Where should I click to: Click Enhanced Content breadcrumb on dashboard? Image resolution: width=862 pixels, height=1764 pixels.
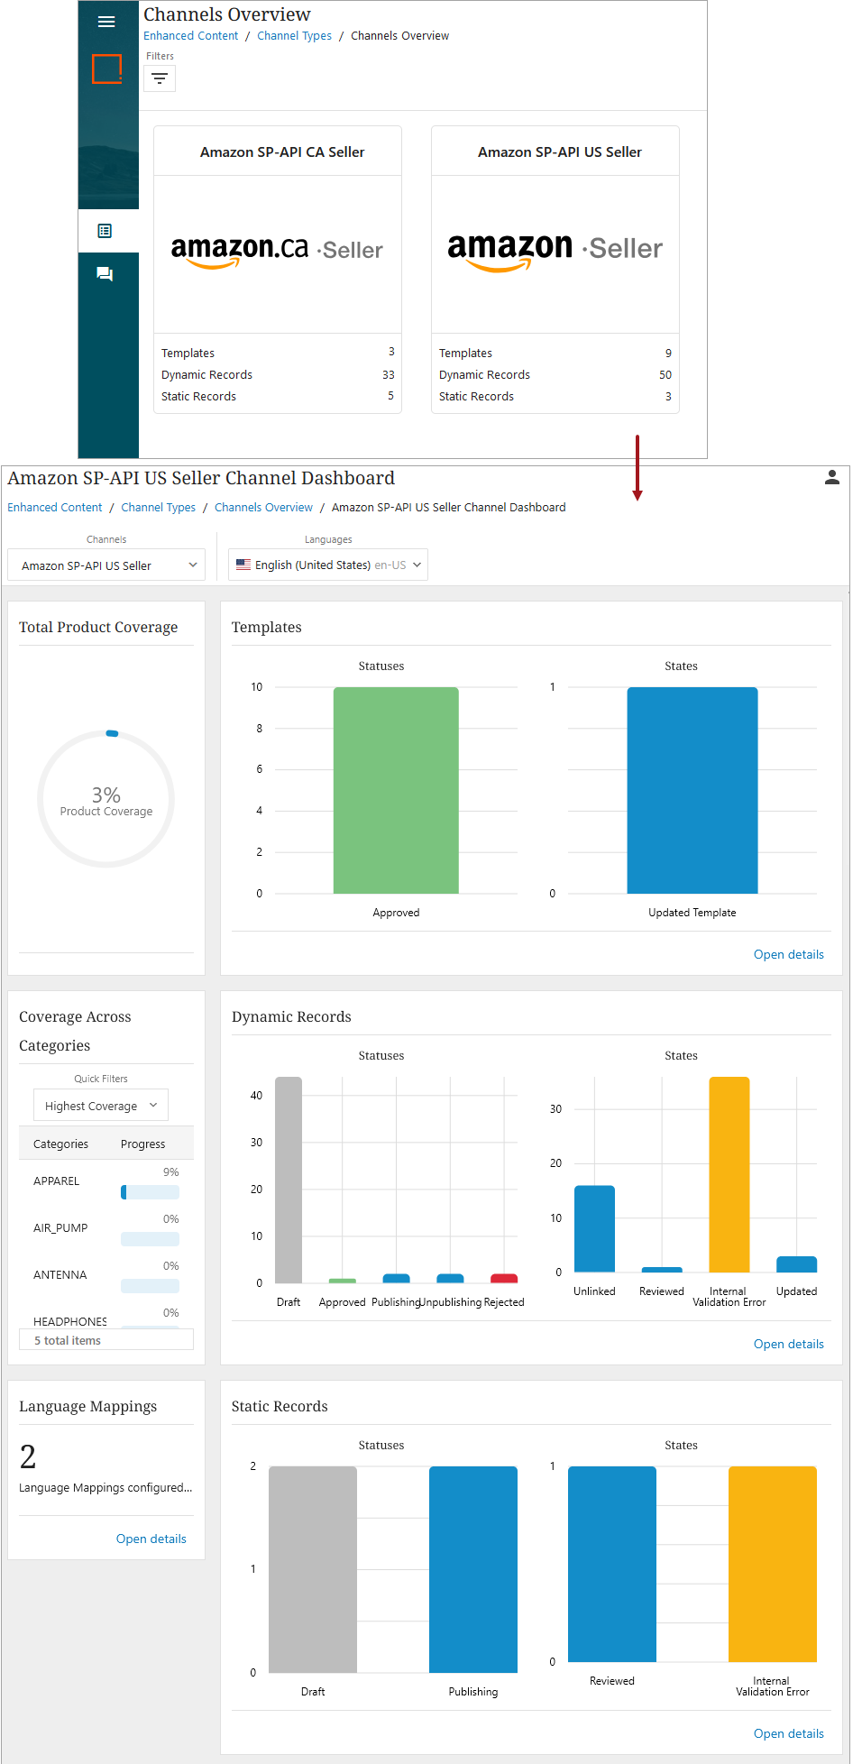tap(55, 508)
